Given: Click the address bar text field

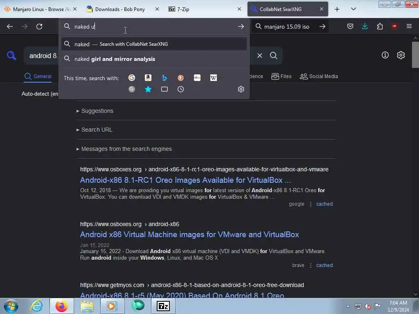Looking at the screenshot, I should coord(154,27).
